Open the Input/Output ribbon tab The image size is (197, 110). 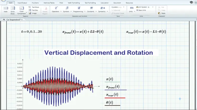[x=22, y=3]
